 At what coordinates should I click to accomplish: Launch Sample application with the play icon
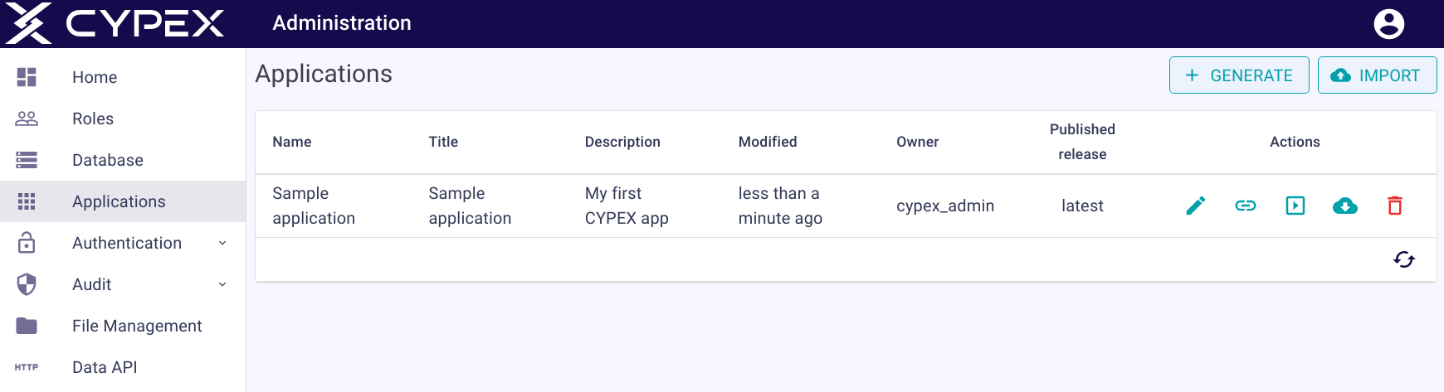pos(1295,206)
